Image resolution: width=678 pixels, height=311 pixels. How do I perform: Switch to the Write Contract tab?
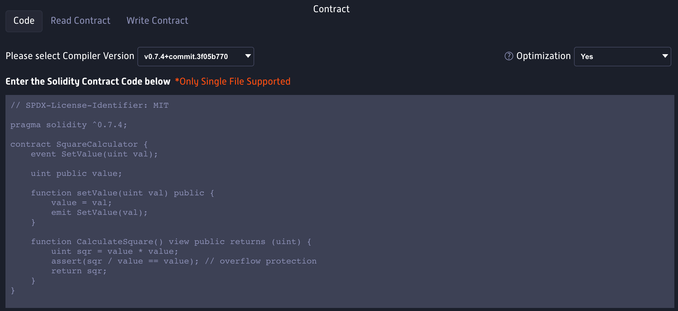pyautogui.click(x=157, y=20)
